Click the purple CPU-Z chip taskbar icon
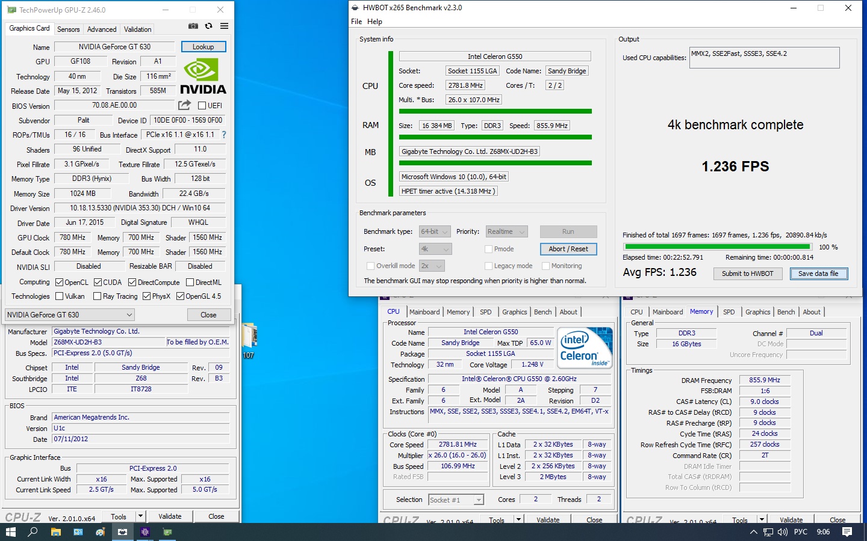Image resolution: width=867 pixels, height=541 pixels. 144,532
